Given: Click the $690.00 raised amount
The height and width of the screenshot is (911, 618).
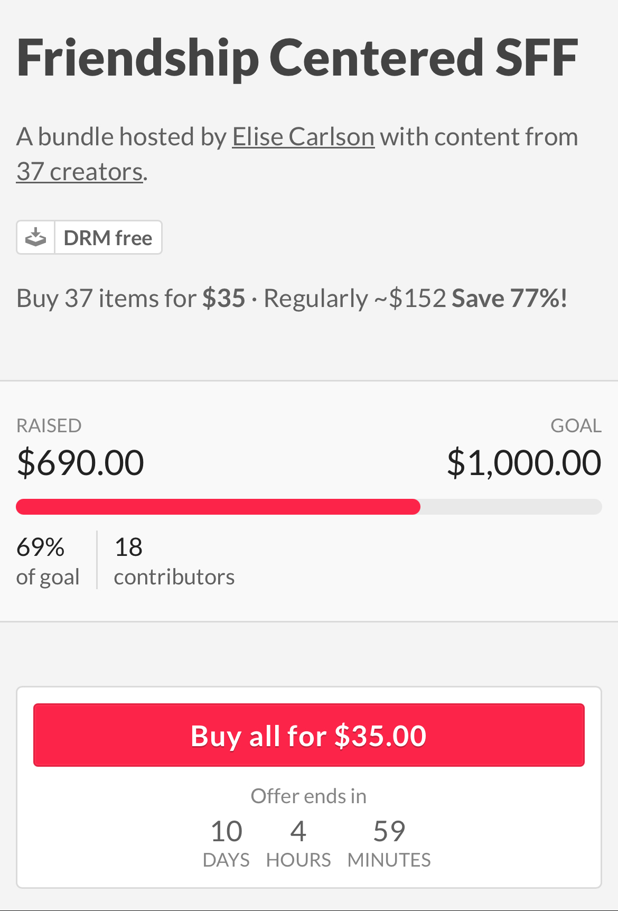Looking at the screenshot, I should tap(80, 463).
